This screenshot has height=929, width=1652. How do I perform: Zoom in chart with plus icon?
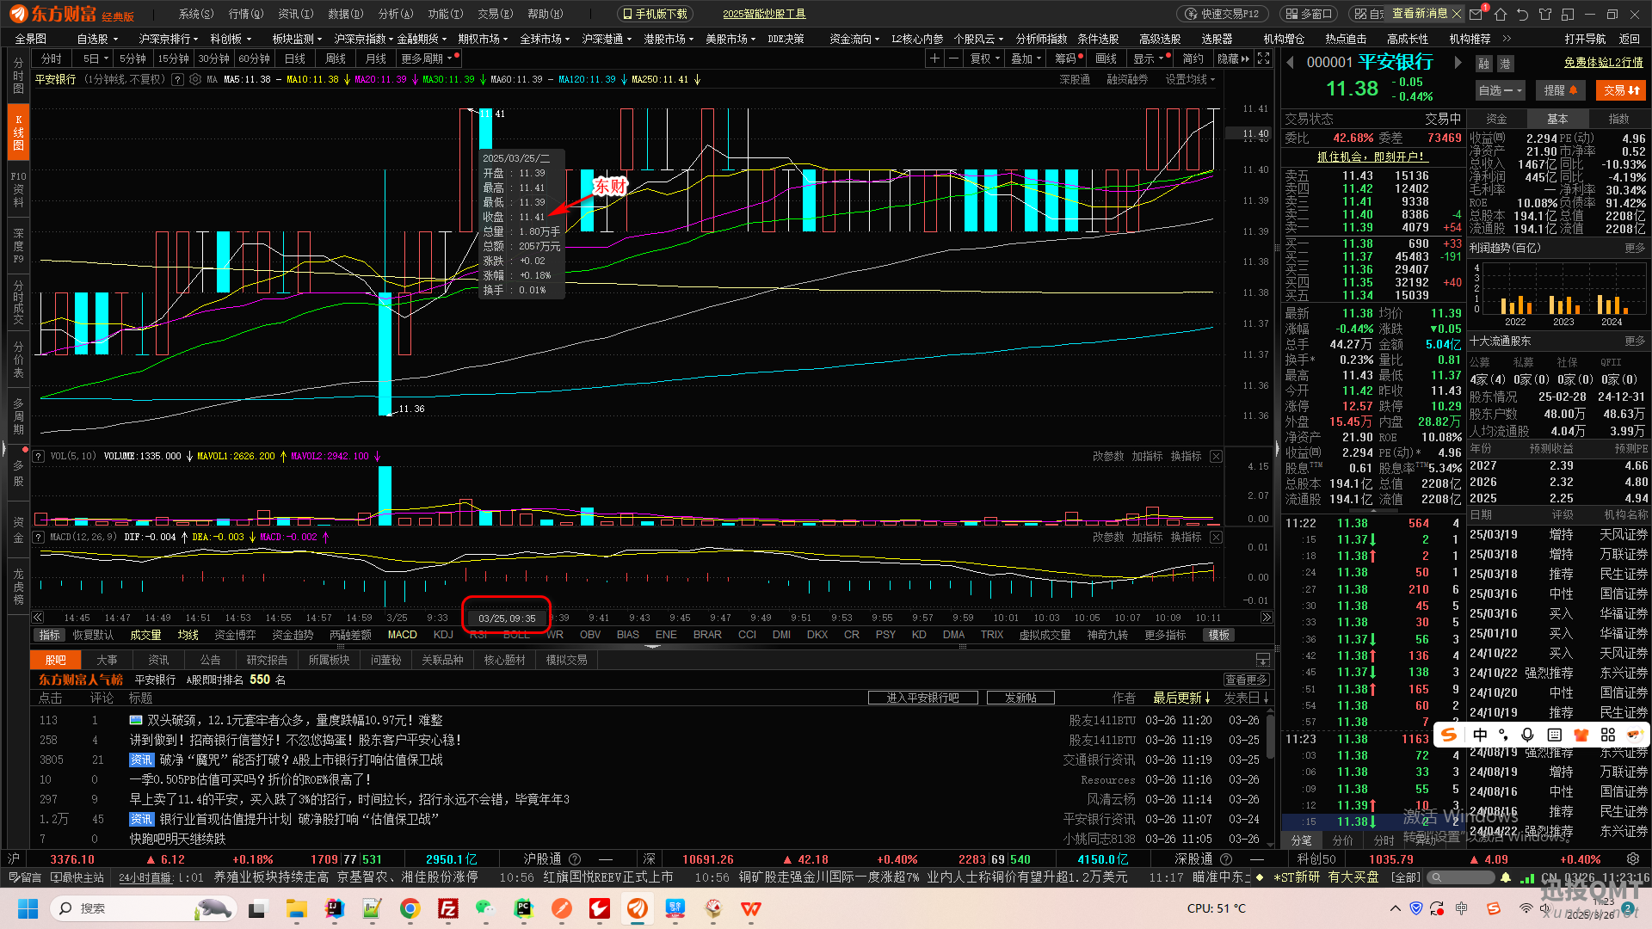(x=934, y=58)
